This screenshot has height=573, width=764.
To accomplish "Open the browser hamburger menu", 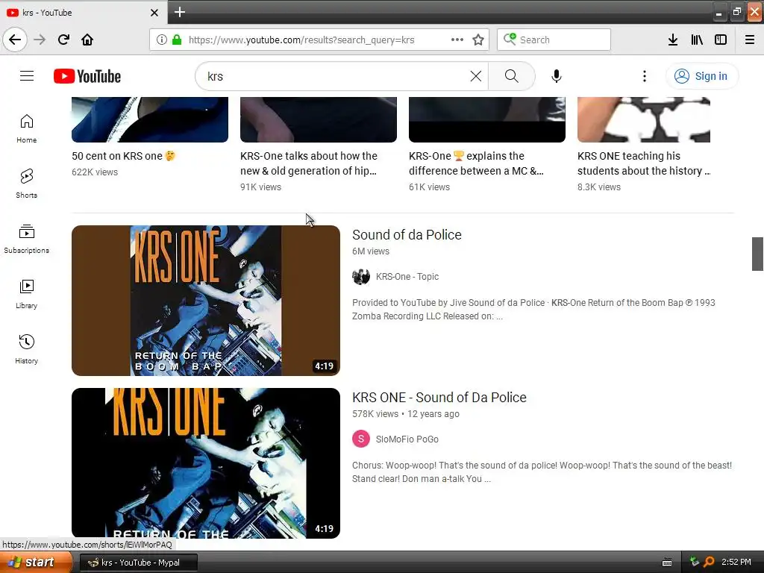I will click(750, 40).
